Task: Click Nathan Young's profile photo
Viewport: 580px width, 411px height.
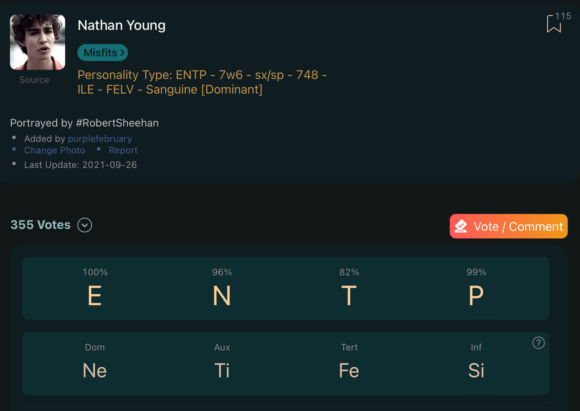Action: click(x=38, y=42)
